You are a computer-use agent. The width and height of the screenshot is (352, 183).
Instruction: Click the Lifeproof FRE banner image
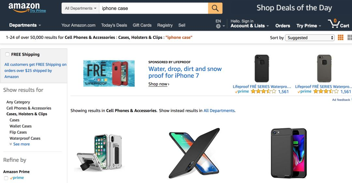pos(109,73)
